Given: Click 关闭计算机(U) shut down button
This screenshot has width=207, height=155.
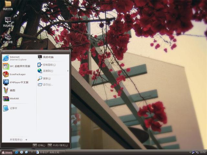Looking at the screenshot, I should pos(58,145).
